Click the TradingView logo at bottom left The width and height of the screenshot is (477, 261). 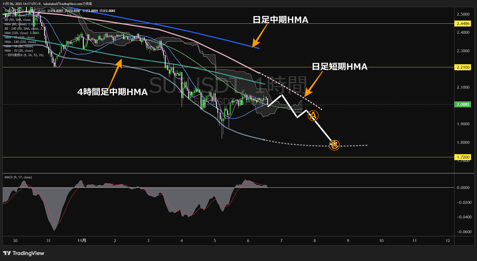pos(23,253)
